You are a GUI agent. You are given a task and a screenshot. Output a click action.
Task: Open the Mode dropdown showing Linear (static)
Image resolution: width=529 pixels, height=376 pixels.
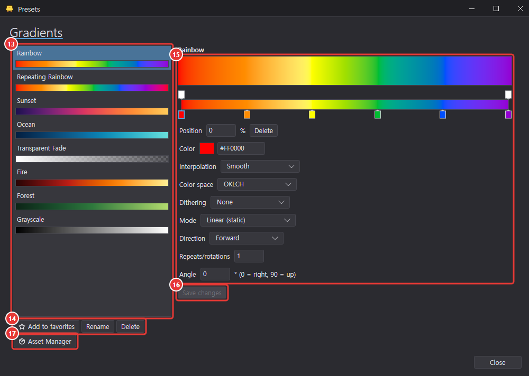click(x=248, y=220)
